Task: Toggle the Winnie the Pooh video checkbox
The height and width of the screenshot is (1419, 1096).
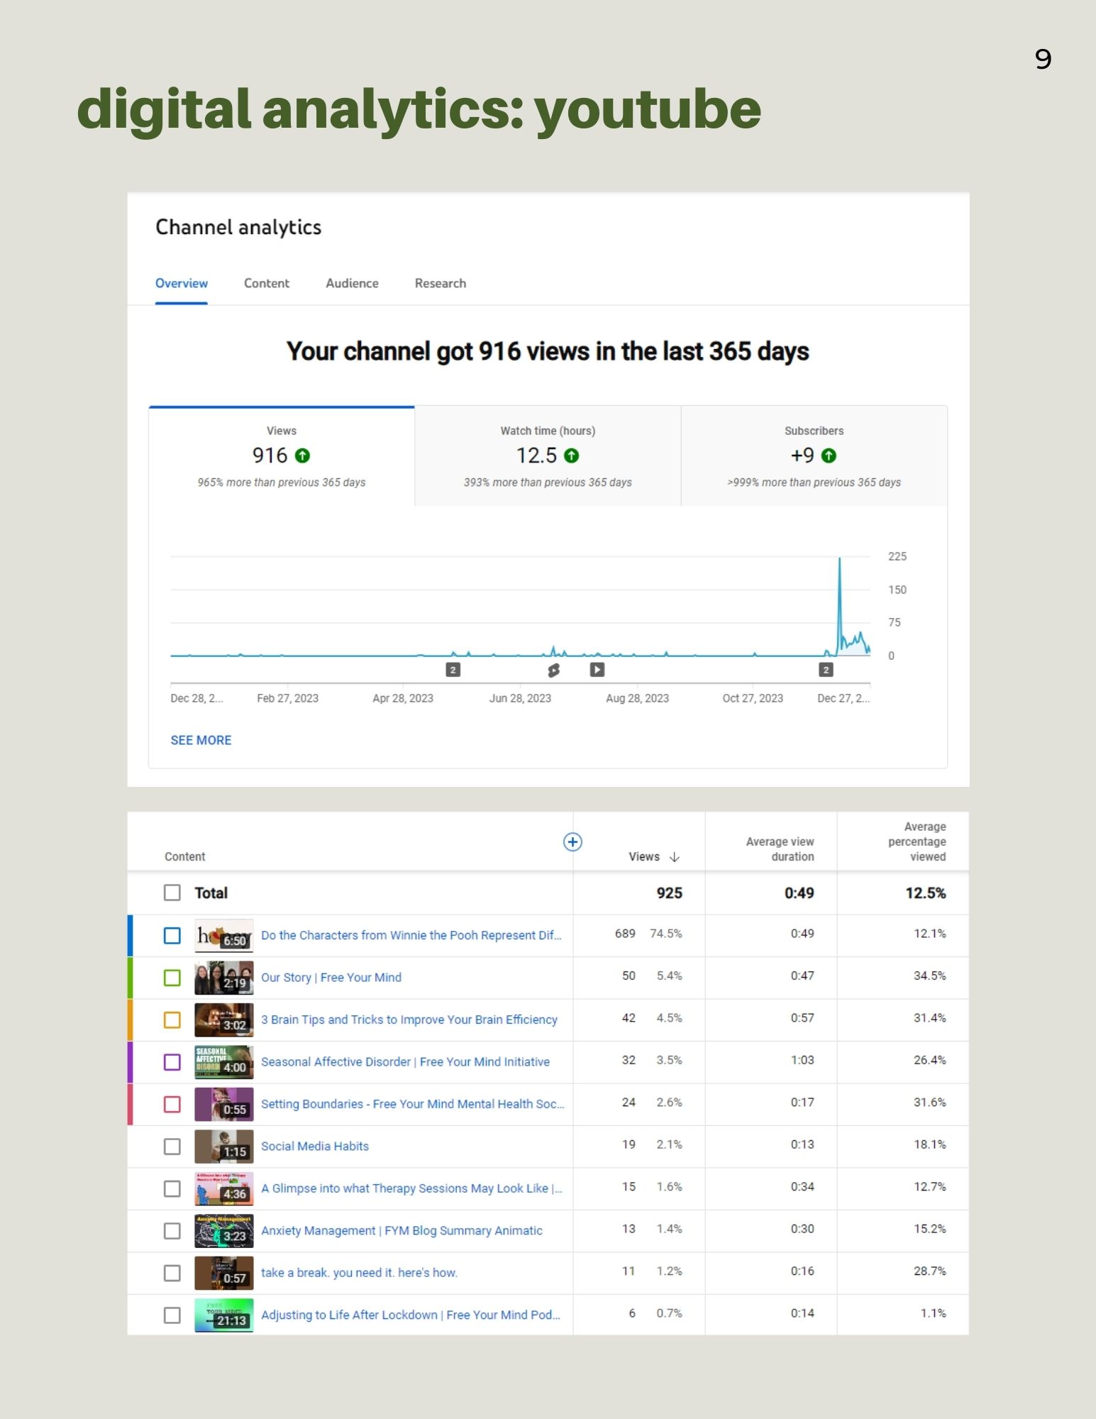Action: [172, 935]
